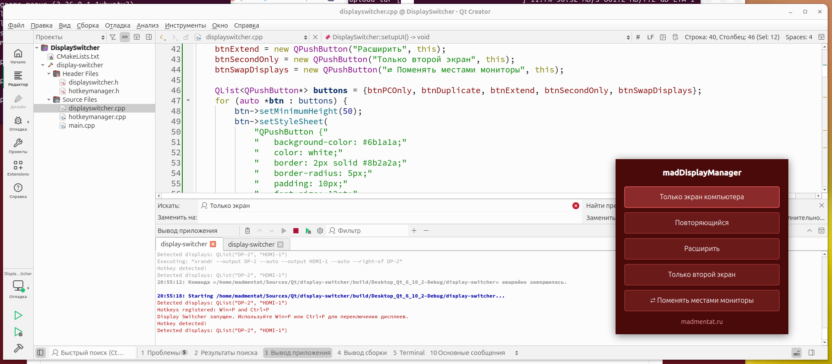Switch to the Начало (Welcome) mode
The image size is (832, 364).
click(18, 56)
